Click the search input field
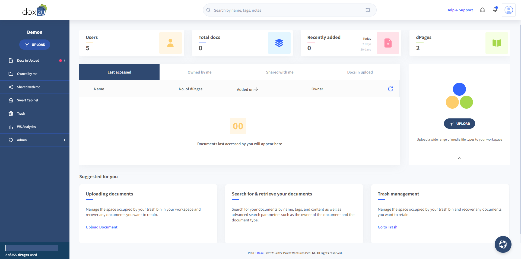Image resolution: width=521 pixels, height=259 pixels. [x=271, y=10]
